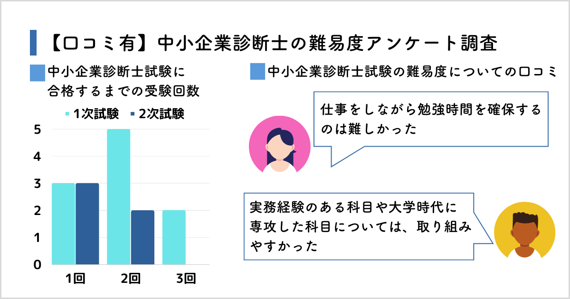Click the yellow male avatar icon
The height and width of the screenshot is (299, 570).
524,228
